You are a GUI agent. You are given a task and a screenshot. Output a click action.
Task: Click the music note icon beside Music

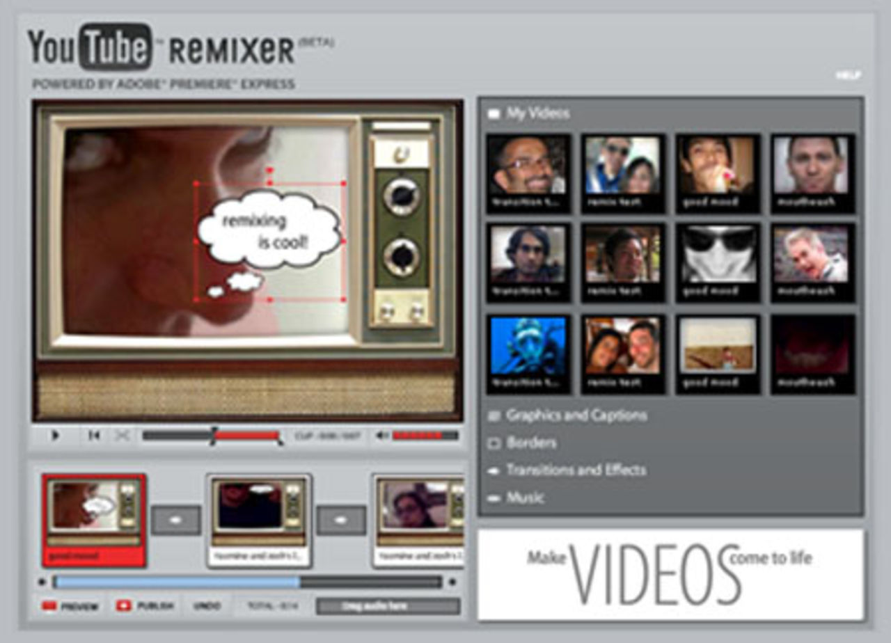pos(496,498)
